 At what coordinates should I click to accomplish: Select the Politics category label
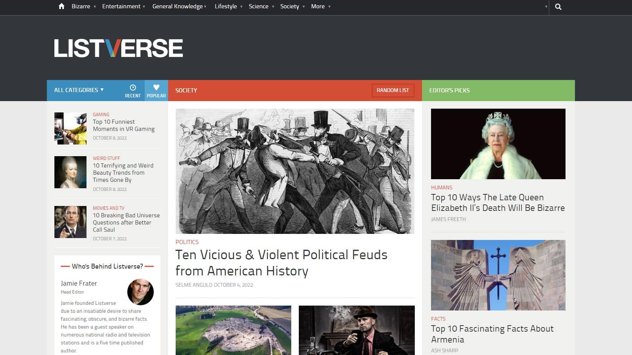tap(187, 242)
